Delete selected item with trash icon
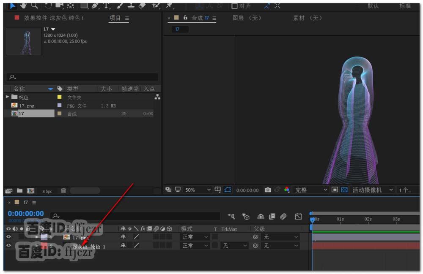 [x=63, y=191]
